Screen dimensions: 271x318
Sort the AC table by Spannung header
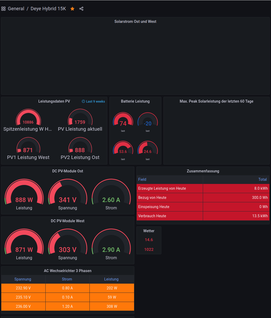[x=23, y=279]
